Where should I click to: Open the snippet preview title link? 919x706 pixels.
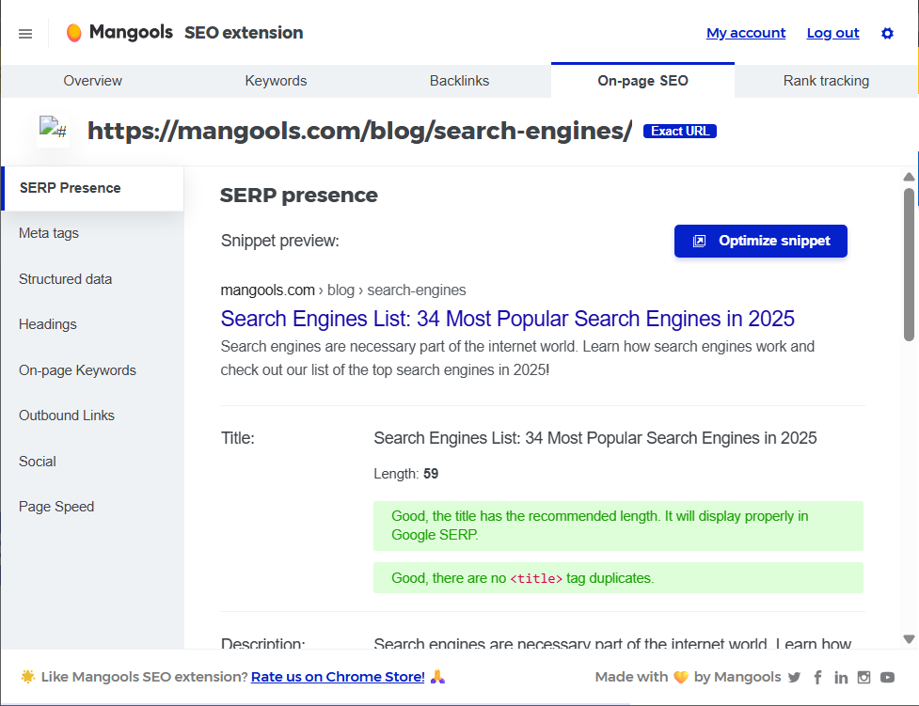point(507,320)
